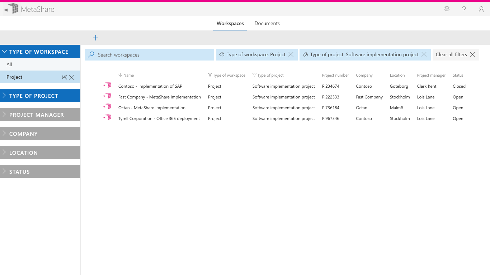The width and height of the screenshot is (490, 275).
Task: Click the tag icon on Type of project chip
Action: (305, 54)
